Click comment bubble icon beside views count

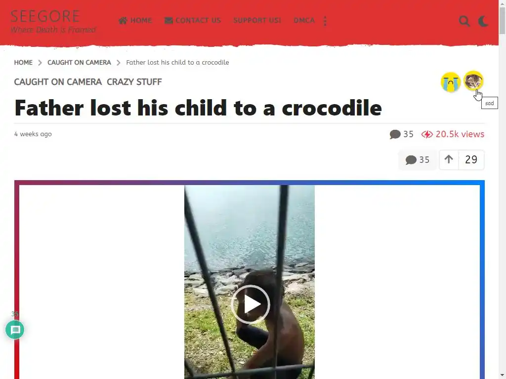(x=395, y=134)
